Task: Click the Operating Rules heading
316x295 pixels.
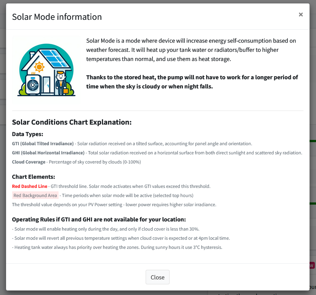Action: 99,220
